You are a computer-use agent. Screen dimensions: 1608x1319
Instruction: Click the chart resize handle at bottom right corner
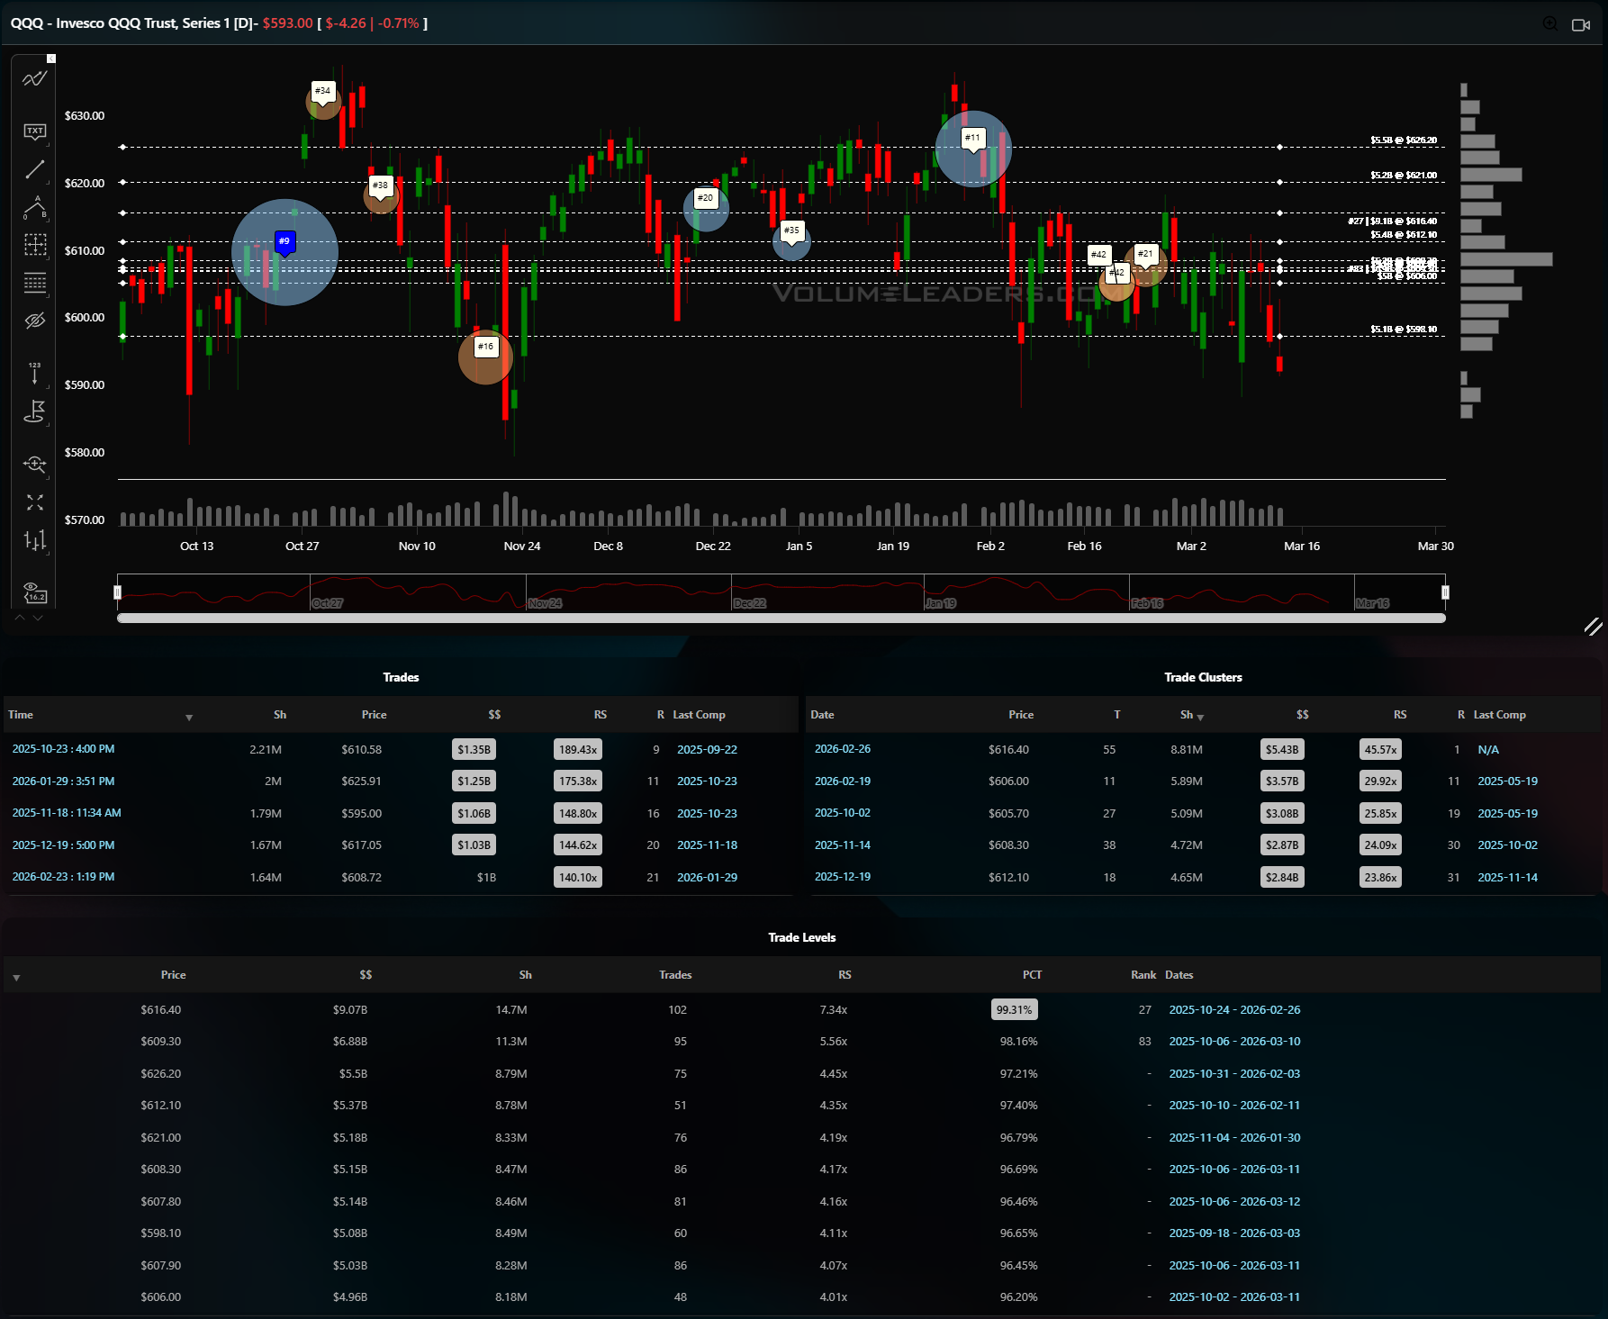pyautogui.click(x=1593, y=626)
